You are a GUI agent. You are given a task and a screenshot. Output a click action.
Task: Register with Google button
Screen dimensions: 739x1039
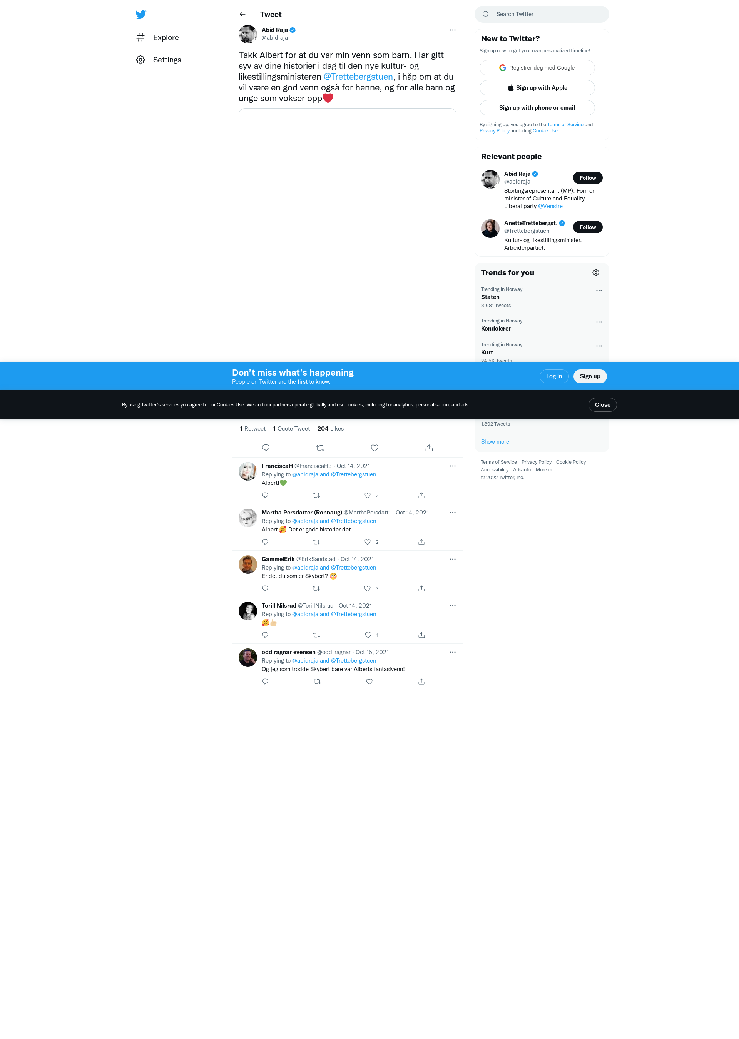(537, 68)
